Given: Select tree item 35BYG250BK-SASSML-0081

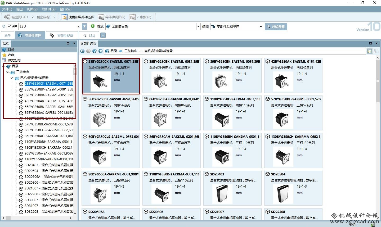Looking at the screenshot, I should pos(48,89).
